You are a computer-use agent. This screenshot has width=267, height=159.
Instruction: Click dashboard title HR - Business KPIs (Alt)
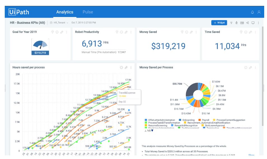click(27, 23)
